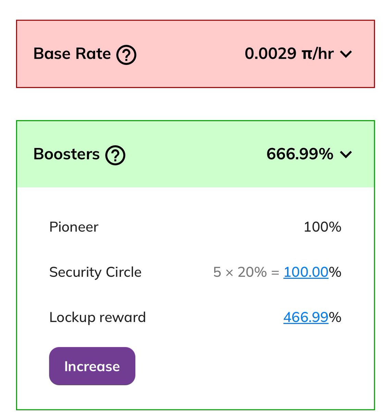Select the Security Circle row label
This screenshot has height=412, width=391.
(95, 272)
